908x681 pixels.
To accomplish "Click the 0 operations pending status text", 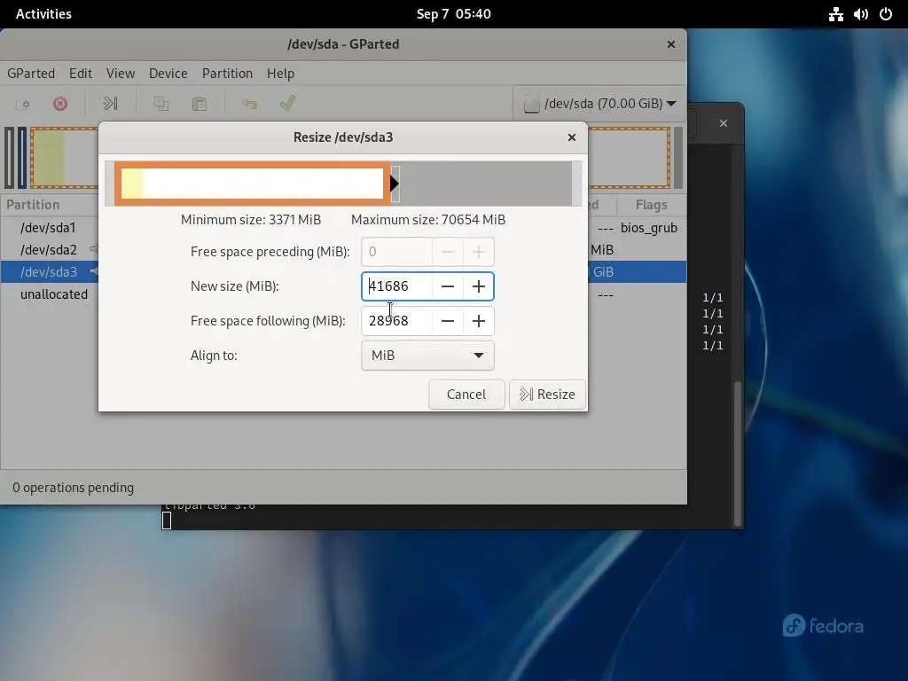I will pos(73,488).
